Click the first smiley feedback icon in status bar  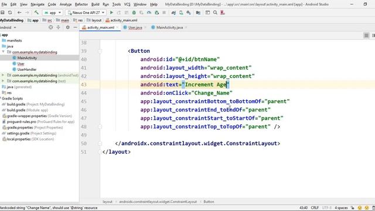pos(360,207)
